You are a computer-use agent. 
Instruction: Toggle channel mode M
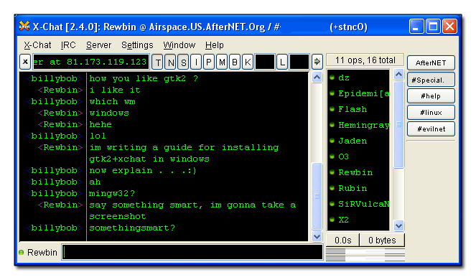pos(222,62)
